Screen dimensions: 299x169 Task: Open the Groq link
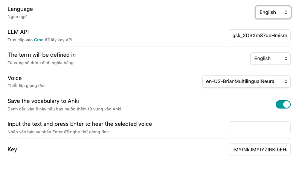[x=44, y=40]
